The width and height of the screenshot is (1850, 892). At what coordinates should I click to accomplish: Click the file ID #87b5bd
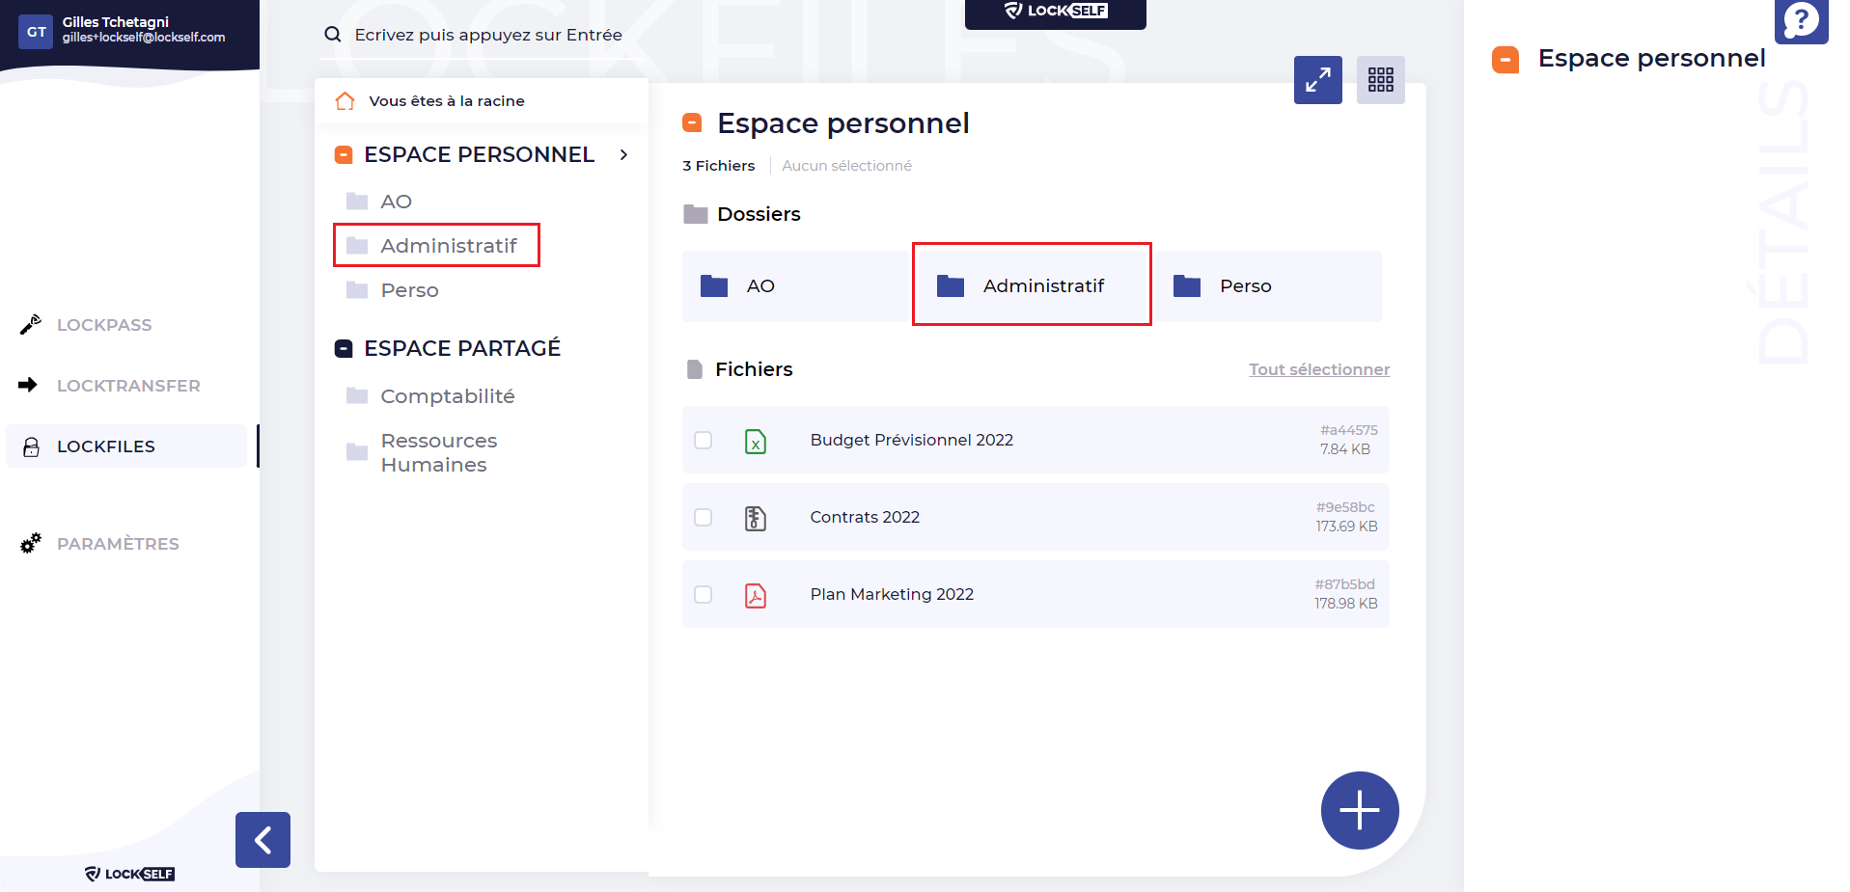tap(1344, 584)
